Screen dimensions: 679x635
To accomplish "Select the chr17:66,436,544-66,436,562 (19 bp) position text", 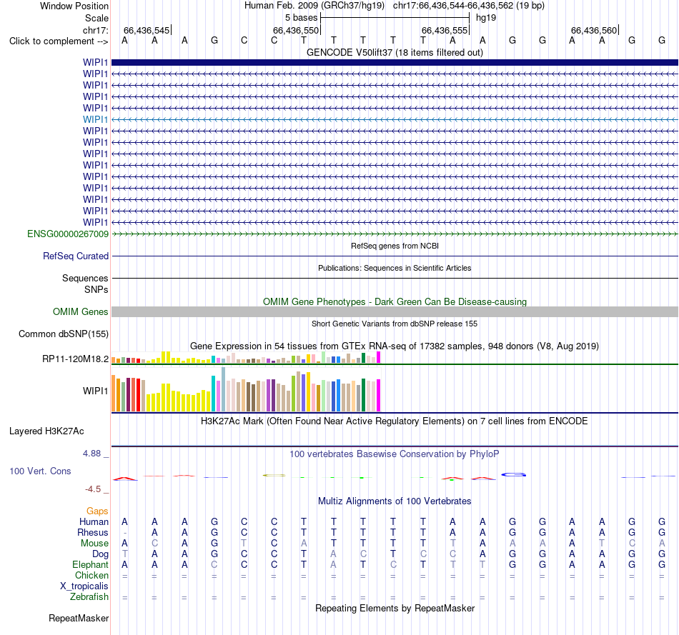I will click(469, 6).
